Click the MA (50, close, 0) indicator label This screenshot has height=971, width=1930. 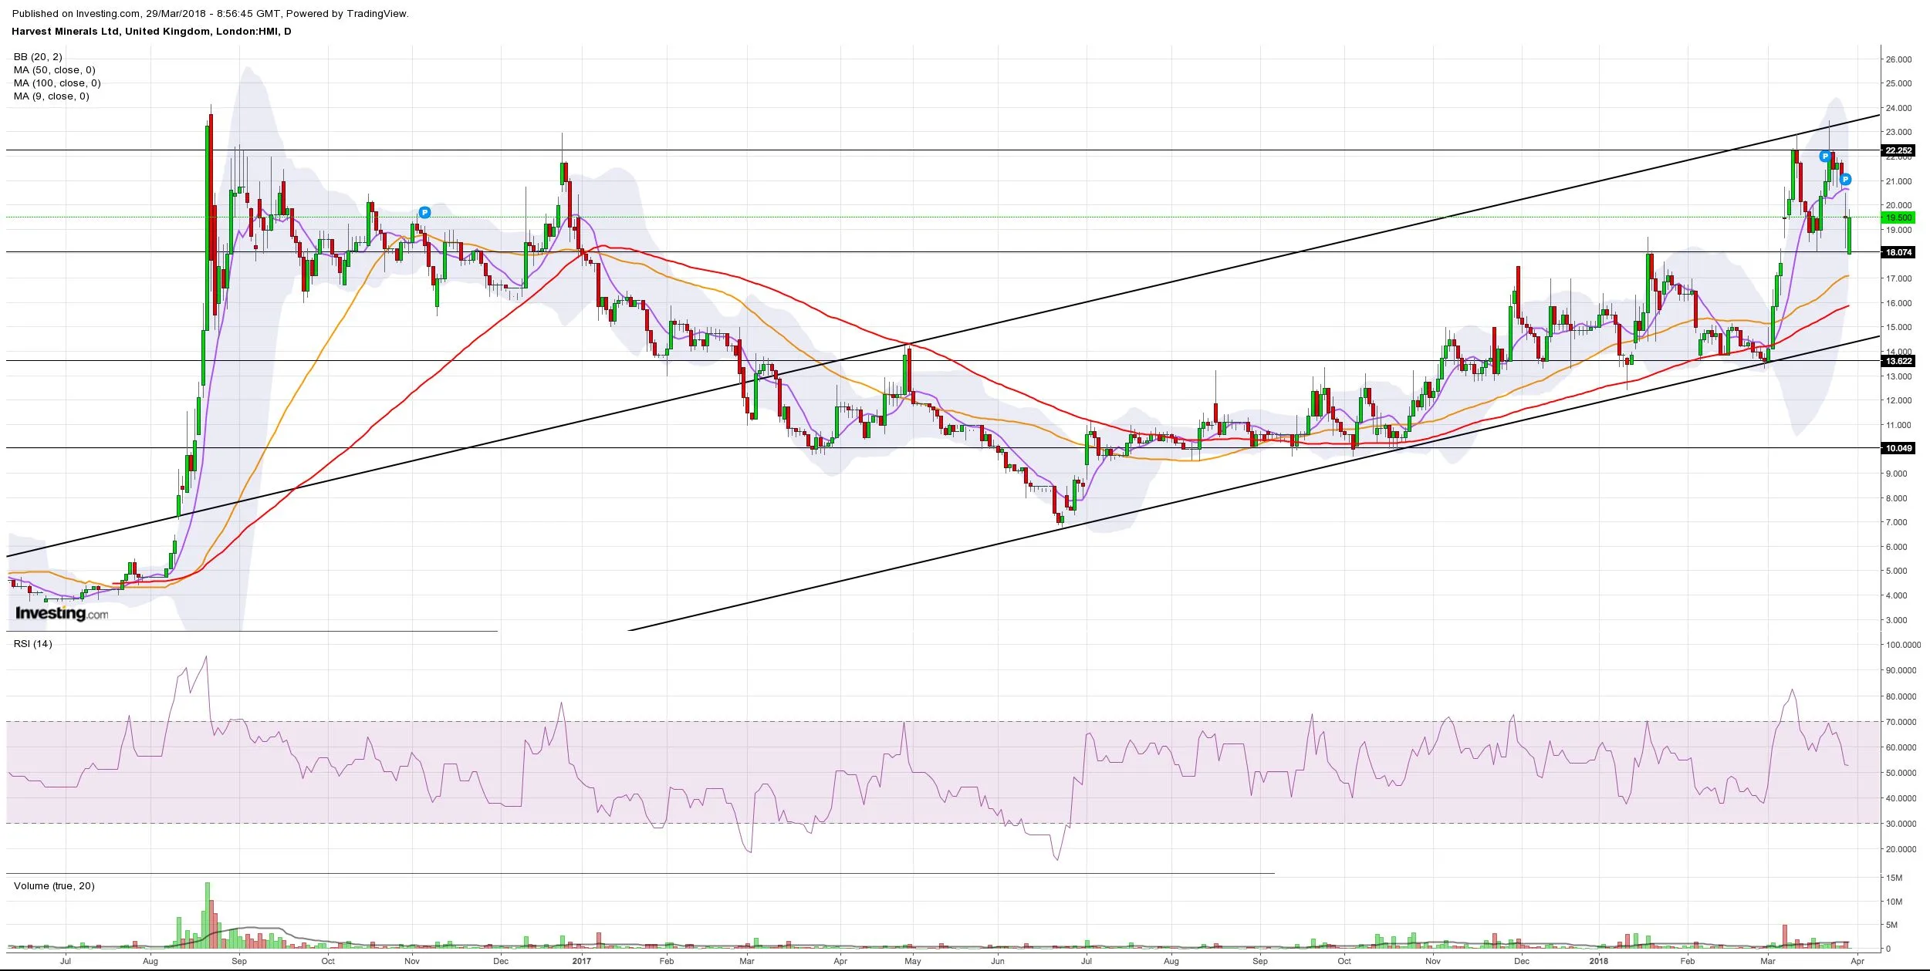click(54, 70)
